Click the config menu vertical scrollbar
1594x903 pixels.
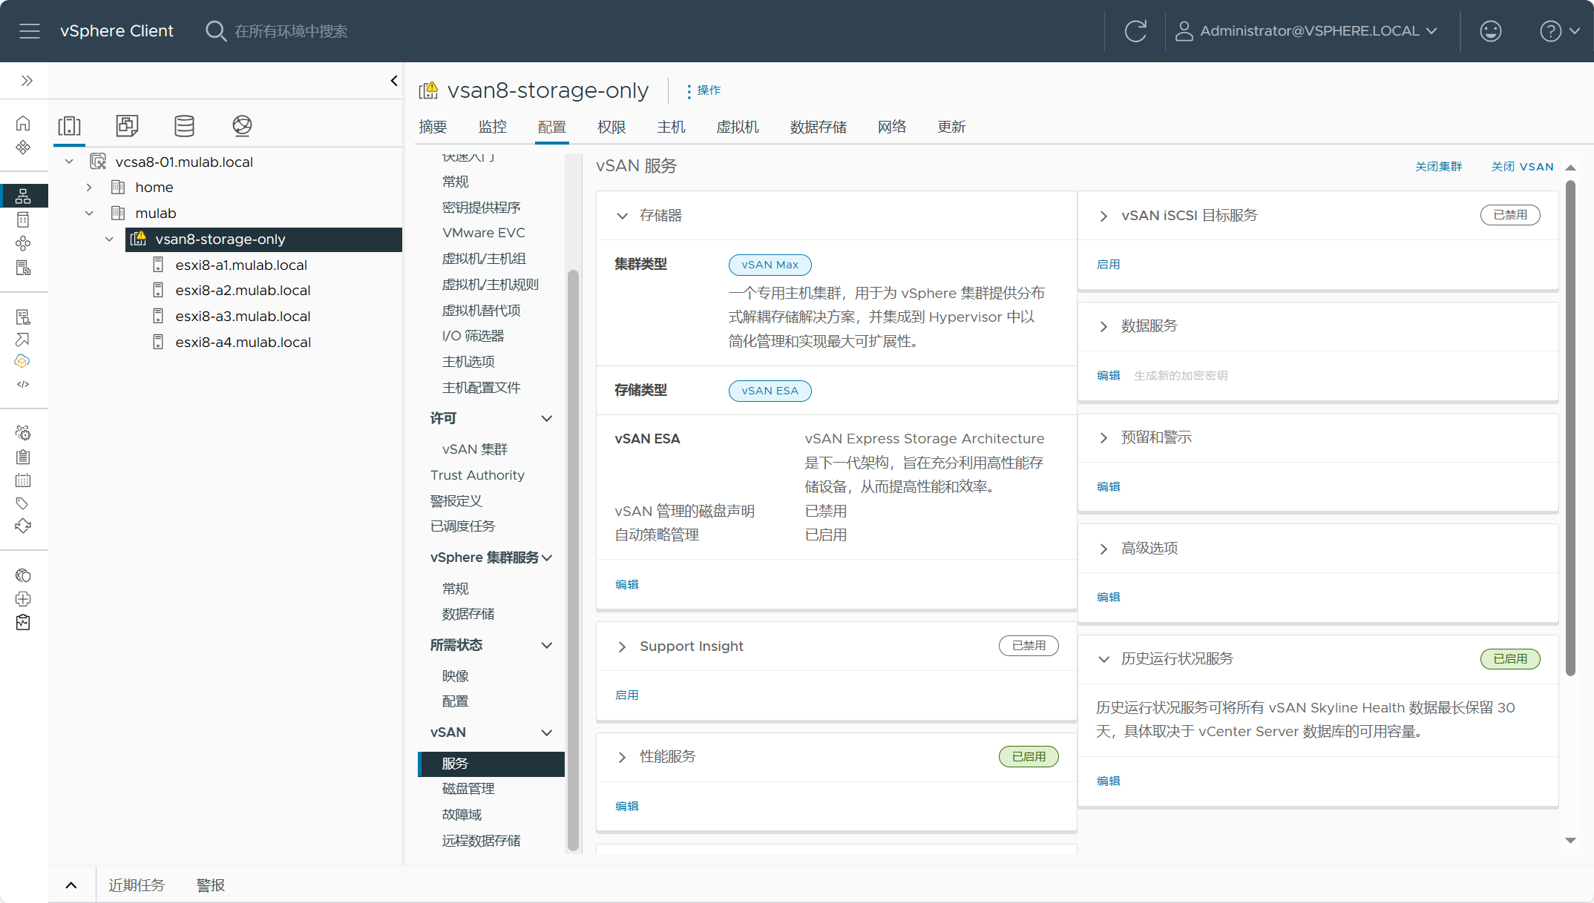tap(573, 560)
